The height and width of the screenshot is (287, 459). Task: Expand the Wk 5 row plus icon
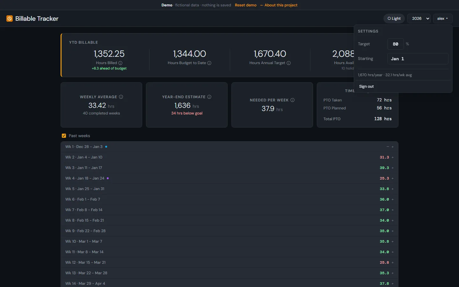(x=393, y=189)
